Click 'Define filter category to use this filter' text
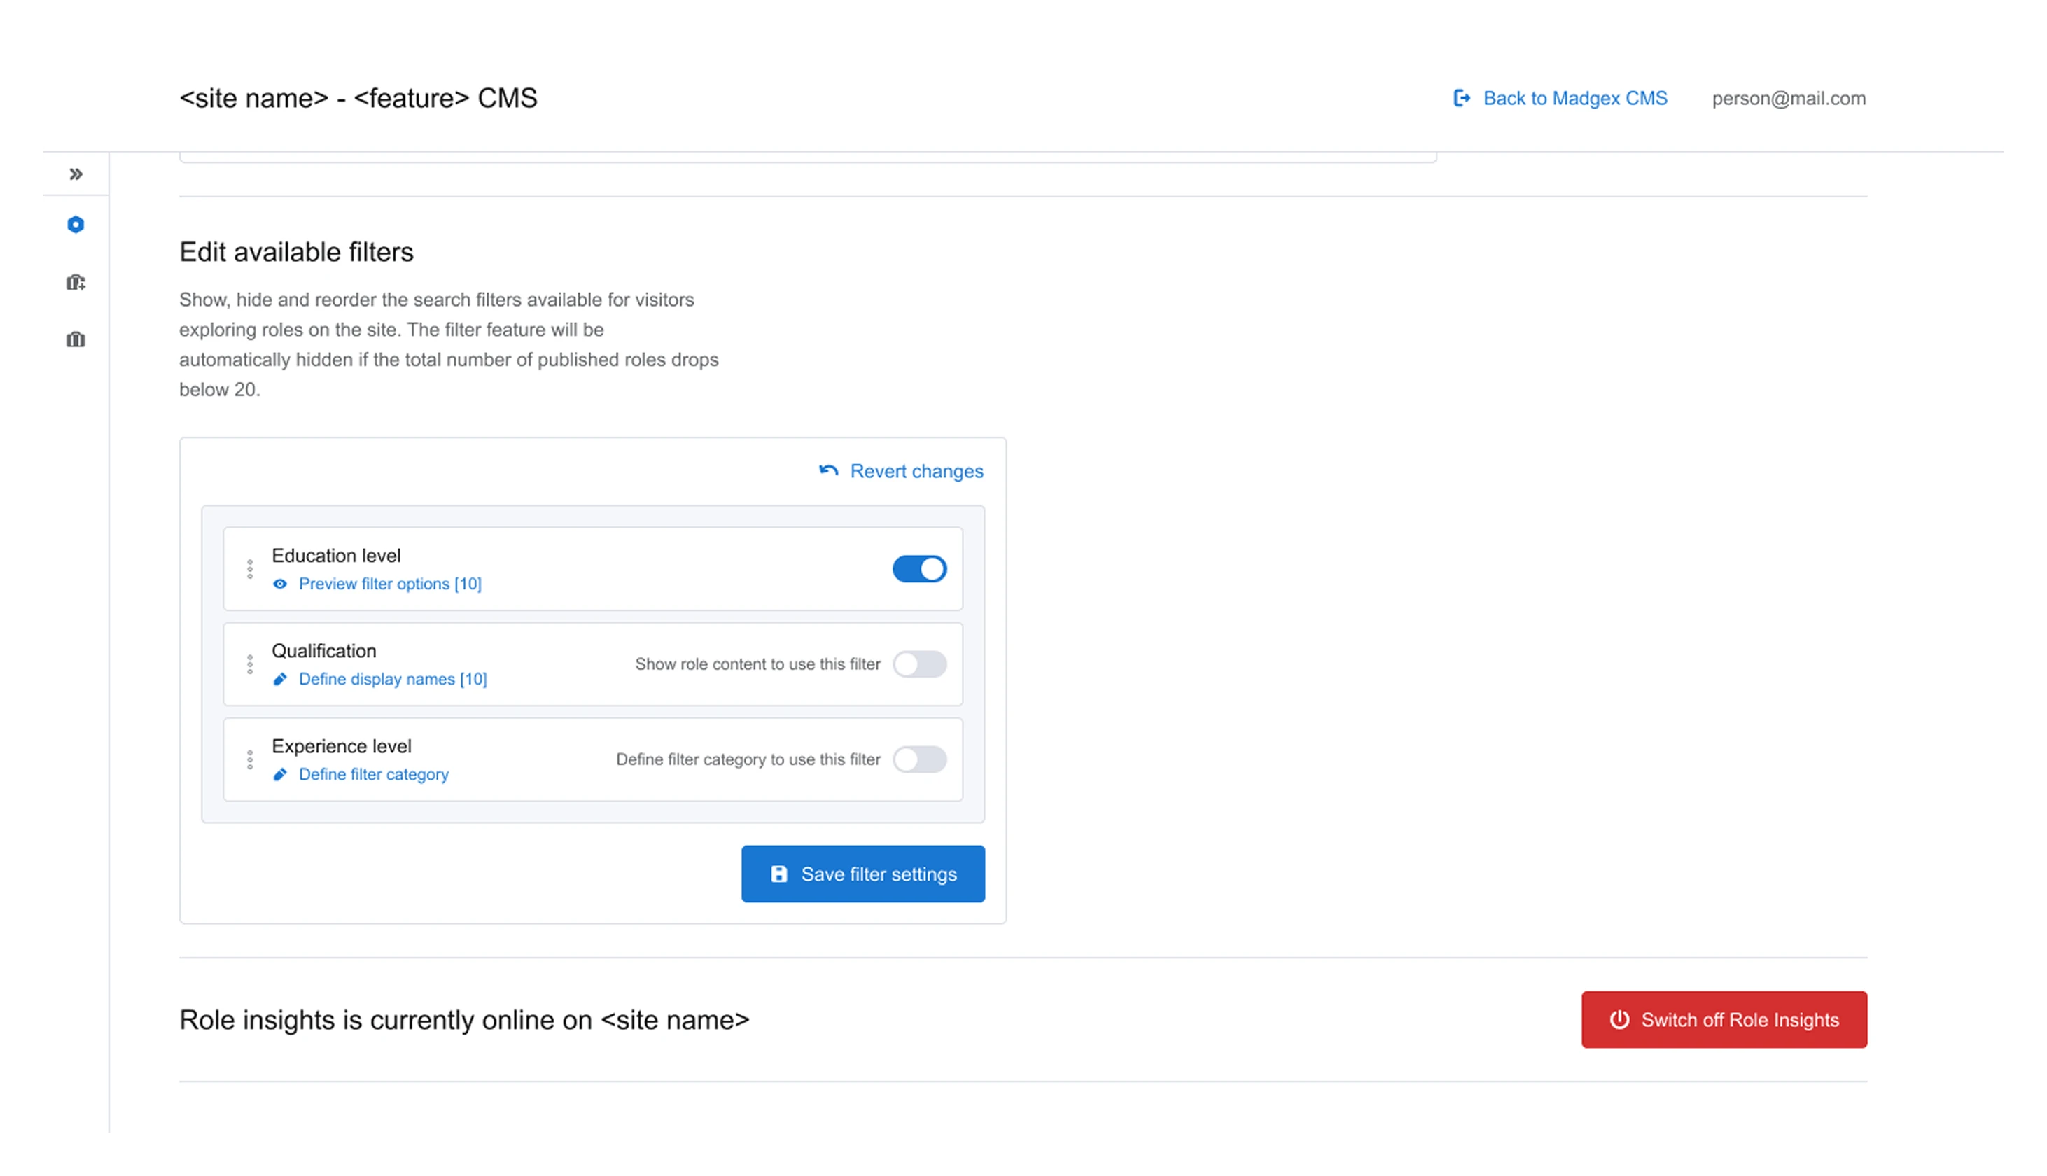Screen dimensions: 2047x1176 pos(748,759)
